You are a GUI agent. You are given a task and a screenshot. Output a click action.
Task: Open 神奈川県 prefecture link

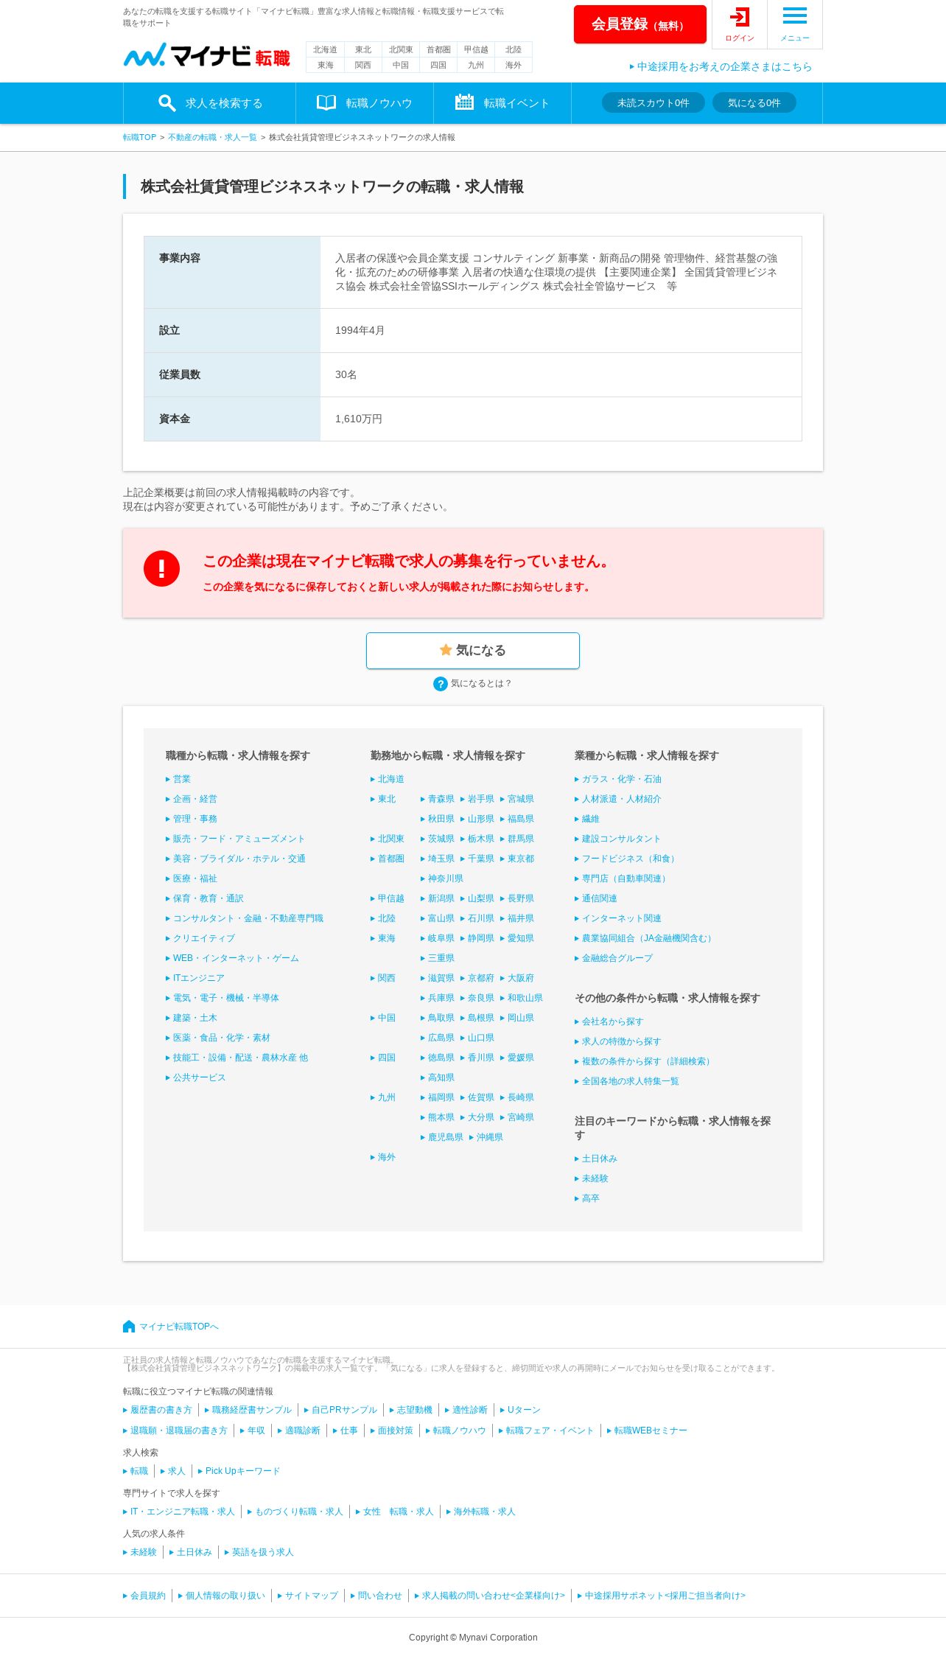[x=442, y=878]
